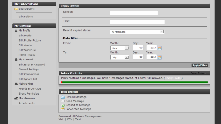This screenshot has width=221, height=124.
Task: Open General Settings
Action: [29, 69]
